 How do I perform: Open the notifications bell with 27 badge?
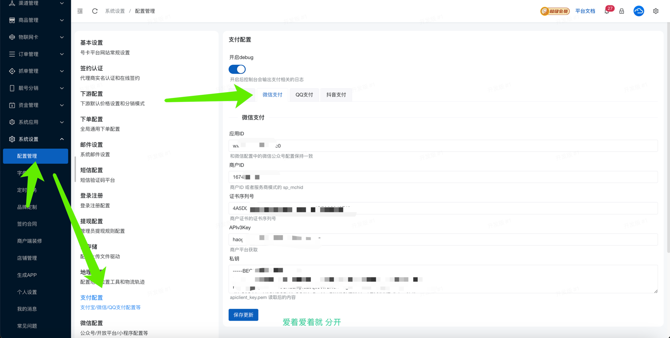[x=607, y=11]
